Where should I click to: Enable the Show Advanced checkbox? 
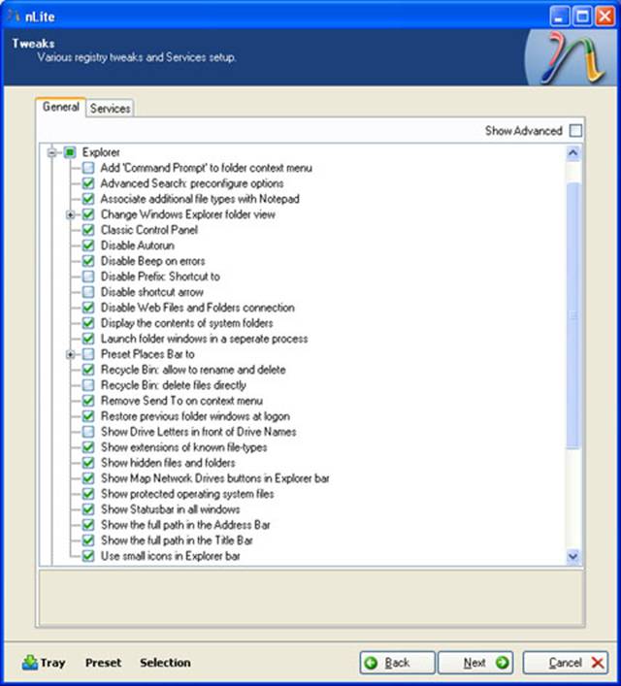576,130
